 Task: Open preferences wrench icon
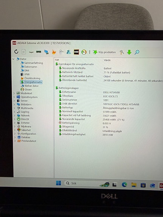tap(122, 52)
